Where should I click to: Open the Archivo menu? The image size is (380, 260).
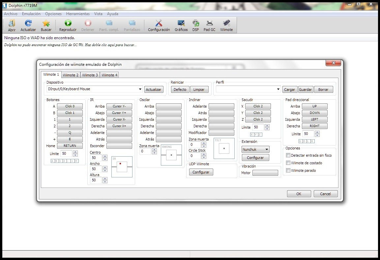coord(11,14)
